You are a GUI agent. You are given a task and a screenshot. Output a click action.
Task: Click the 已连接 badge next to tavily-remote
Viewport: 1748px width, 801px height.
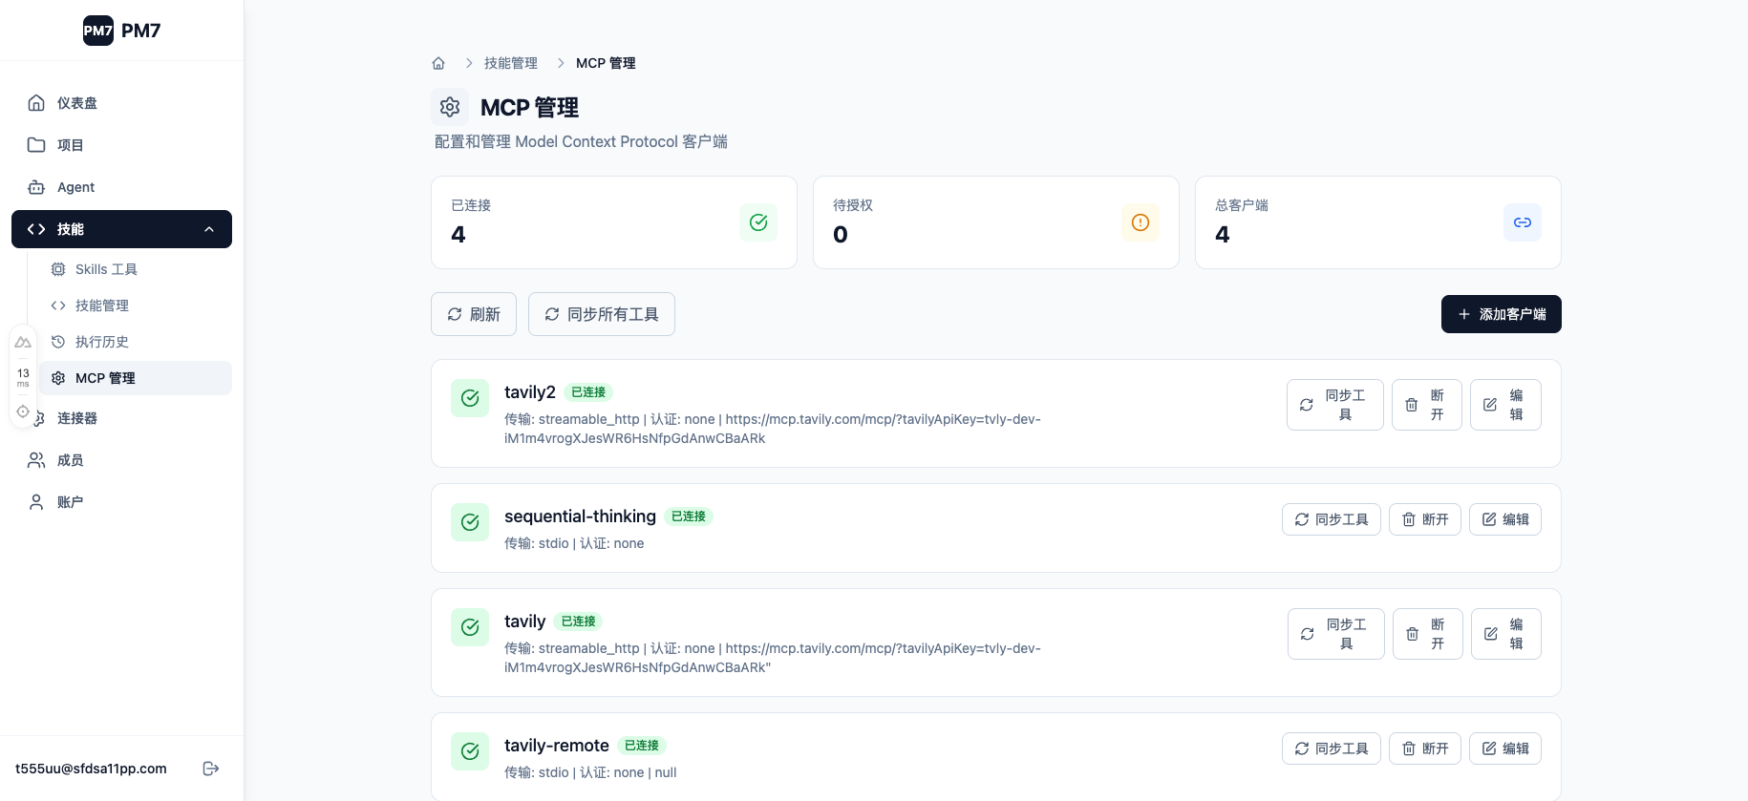(x=642, y=746)
